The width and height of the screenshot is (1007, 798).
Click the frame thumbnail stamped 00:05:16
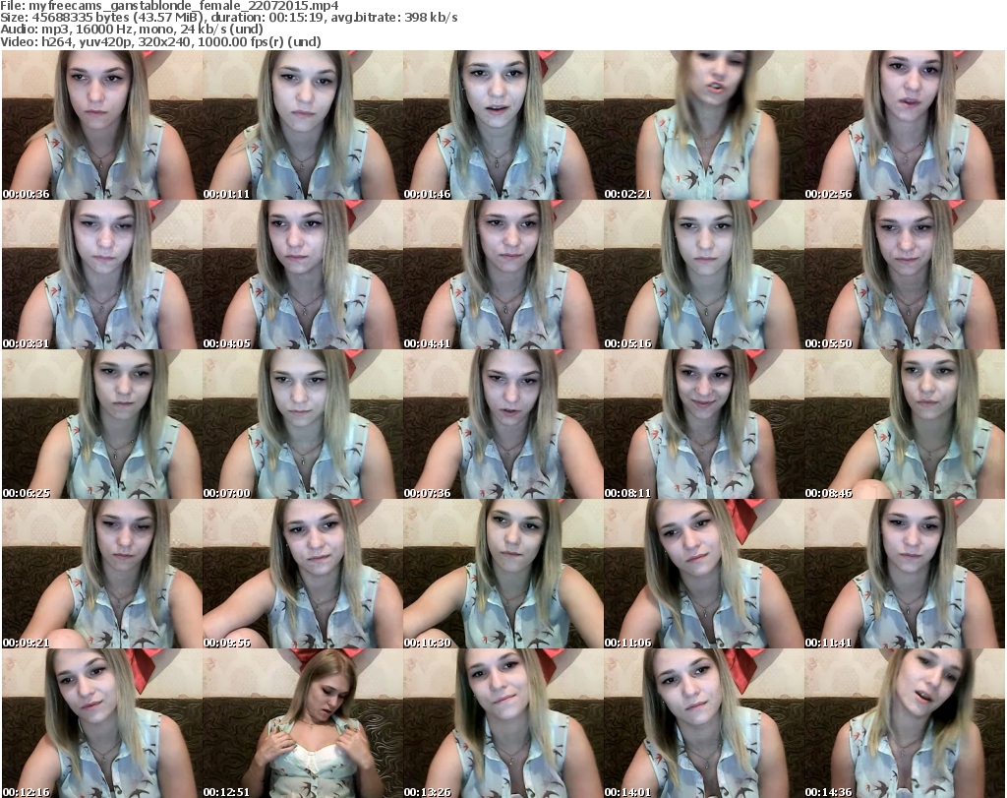point(703,275)
